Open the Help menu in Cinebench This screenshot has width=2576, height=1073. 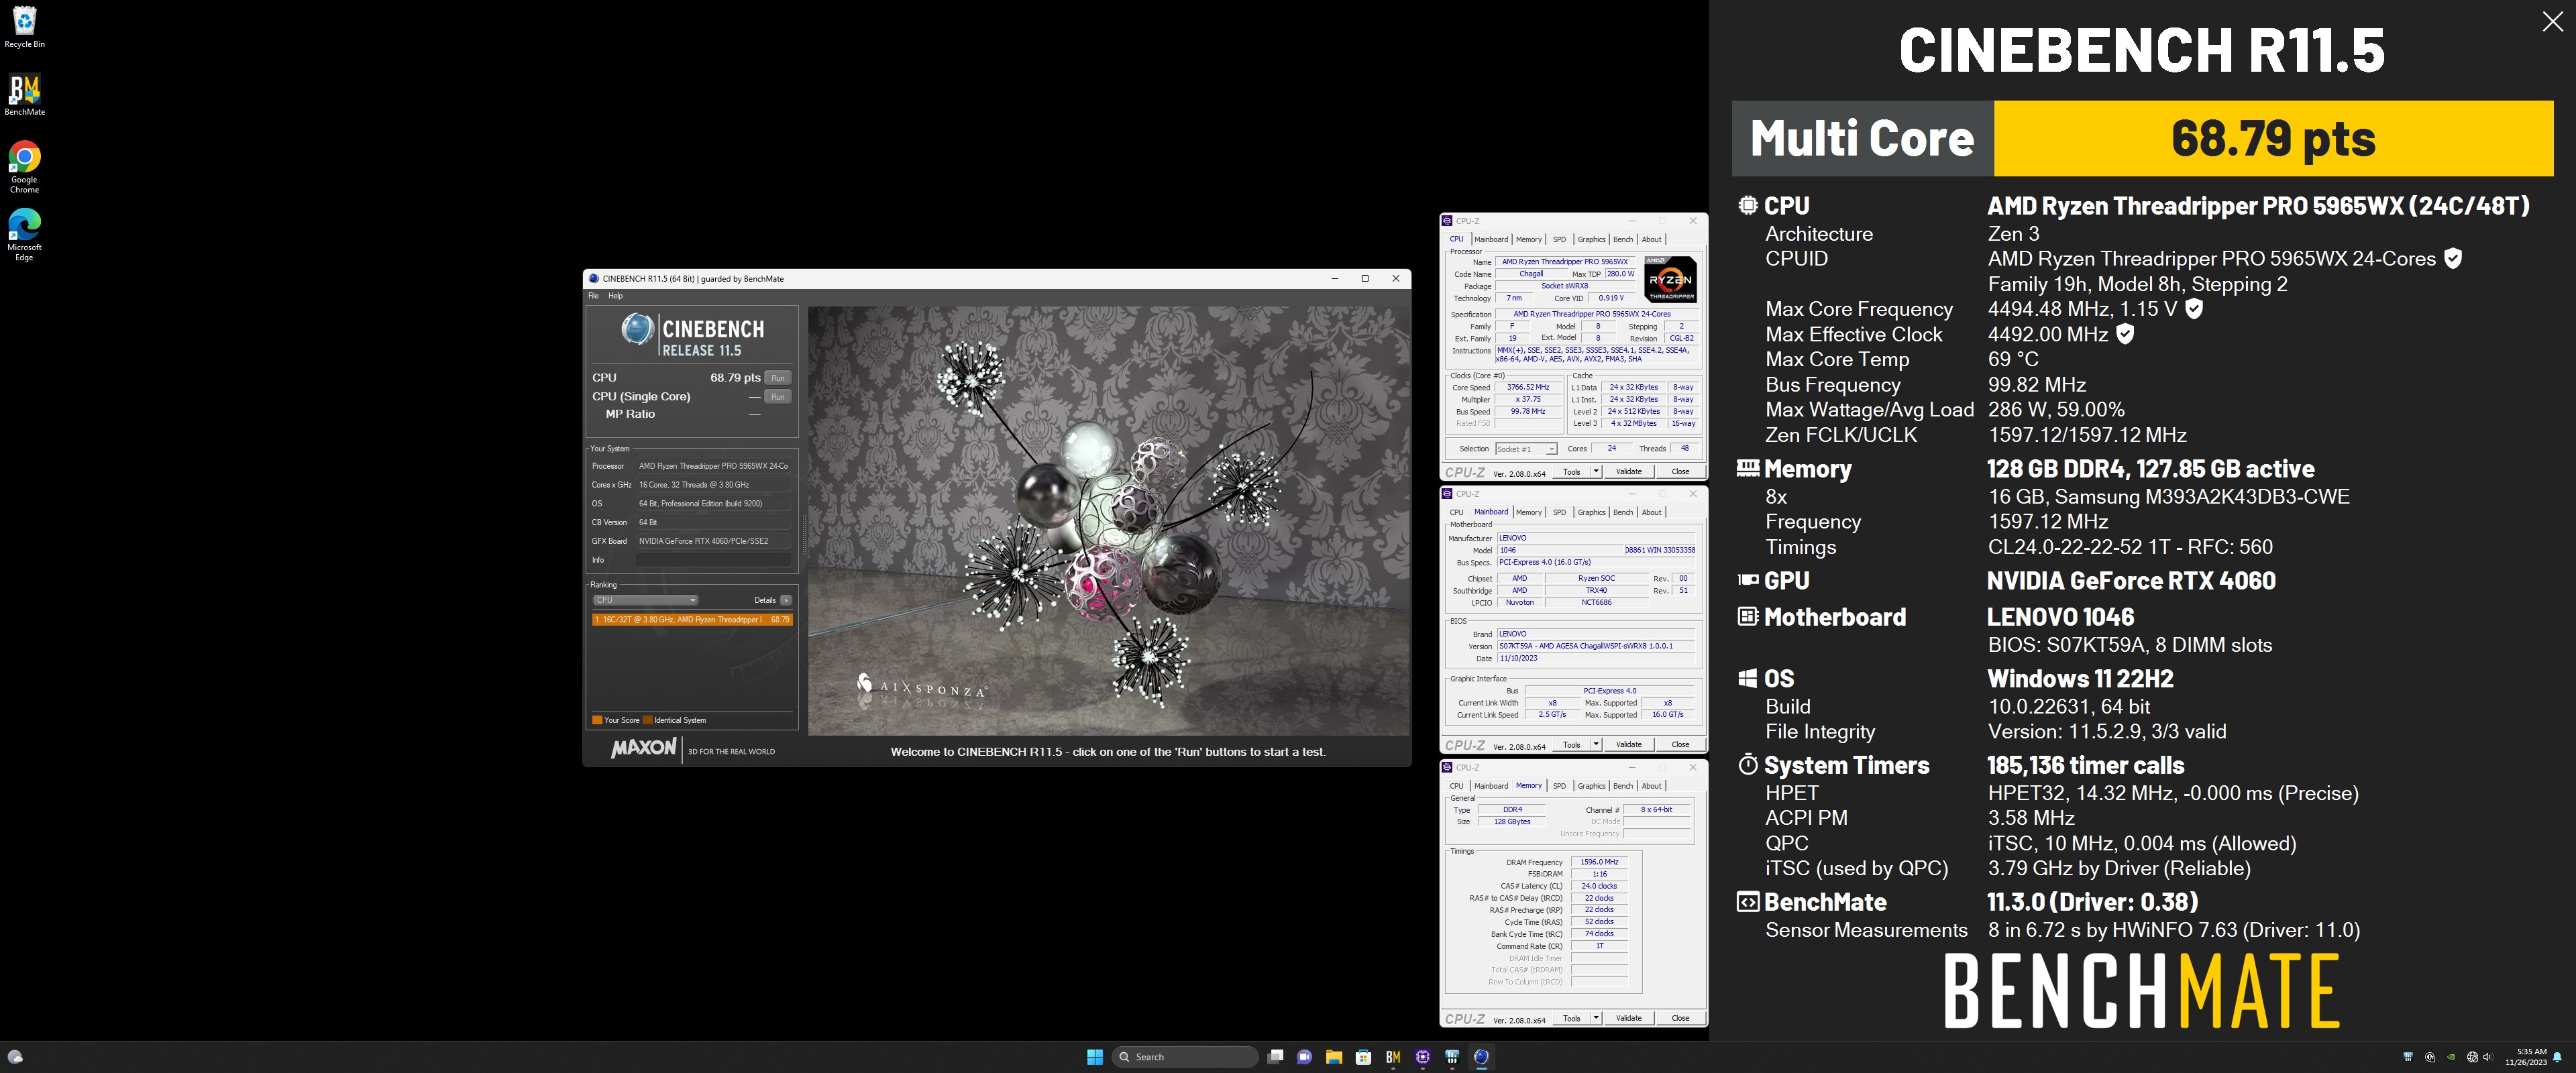click(616, 296)
